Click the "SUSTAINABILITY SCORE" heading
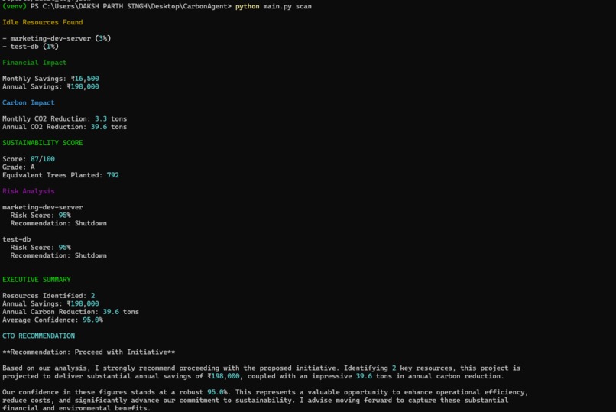Screen dimensions: 616x412 coord(43,143)
